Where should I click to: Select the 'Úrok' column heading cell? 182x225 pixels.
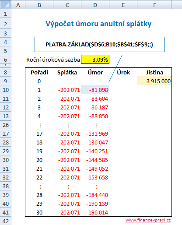(x=123, y=72)
